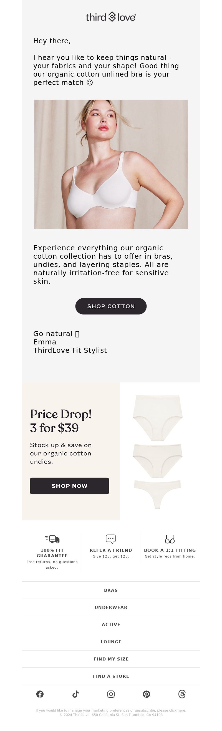This screenshot has height=731, width=222.
Task: Open the Facebook social icon
Action: 40,694
